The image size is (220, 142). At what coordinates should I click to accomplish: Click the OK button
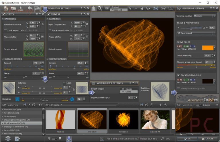coord(186,139)
